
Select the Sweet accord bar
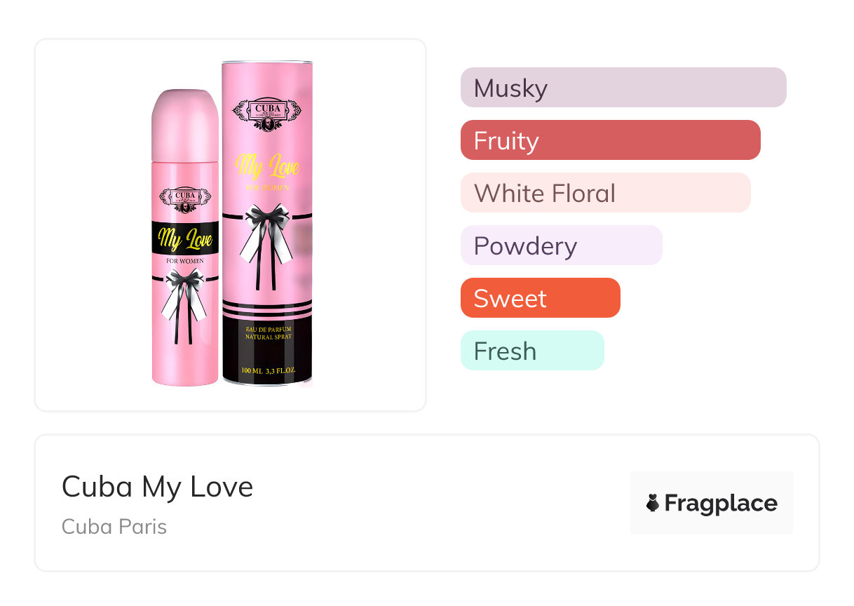[x=540, y=298]
